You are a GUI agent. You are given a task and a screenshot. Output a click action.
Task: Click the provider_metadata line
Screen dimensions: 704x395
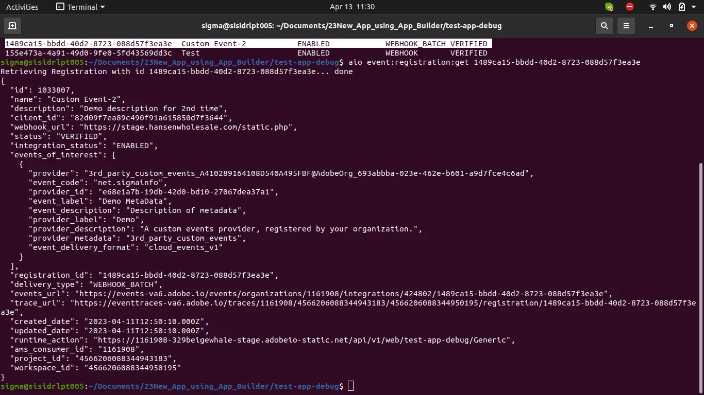[137, 238]
